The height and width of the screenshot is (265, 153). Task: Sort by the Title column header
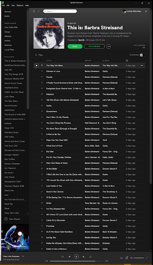[49, 60]
